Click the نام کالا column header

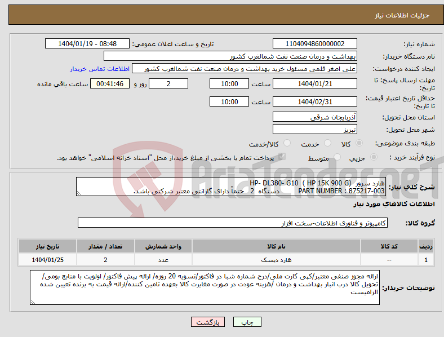(276, 246)
